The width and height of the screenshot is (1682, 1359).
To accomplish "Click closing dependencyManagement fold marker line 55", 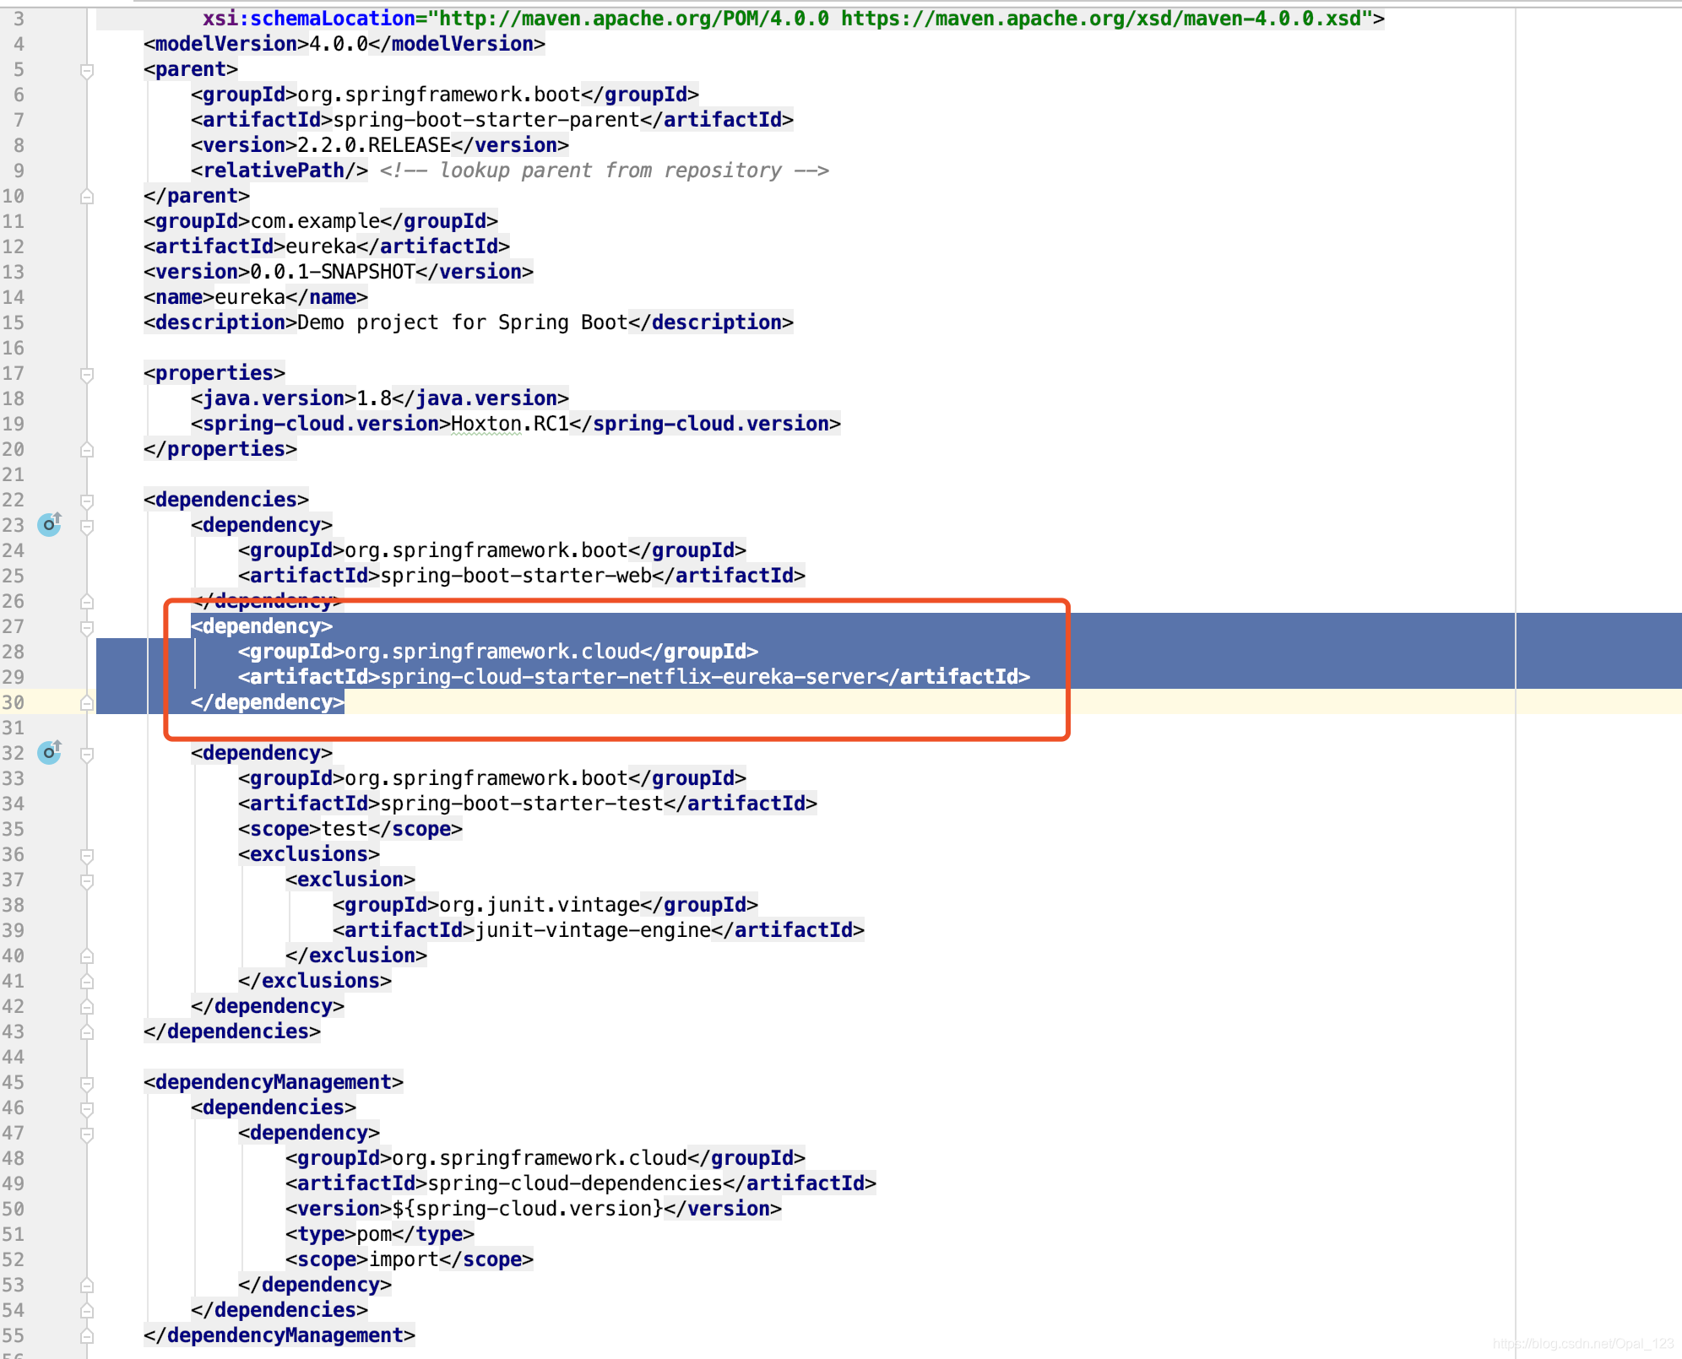I will (x=86, y=1336).
